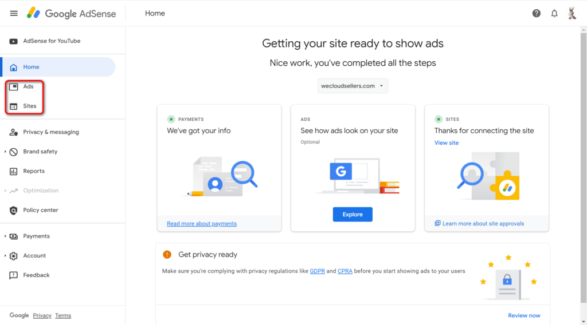Click 'Thanks for connecting the site' text

484,131
